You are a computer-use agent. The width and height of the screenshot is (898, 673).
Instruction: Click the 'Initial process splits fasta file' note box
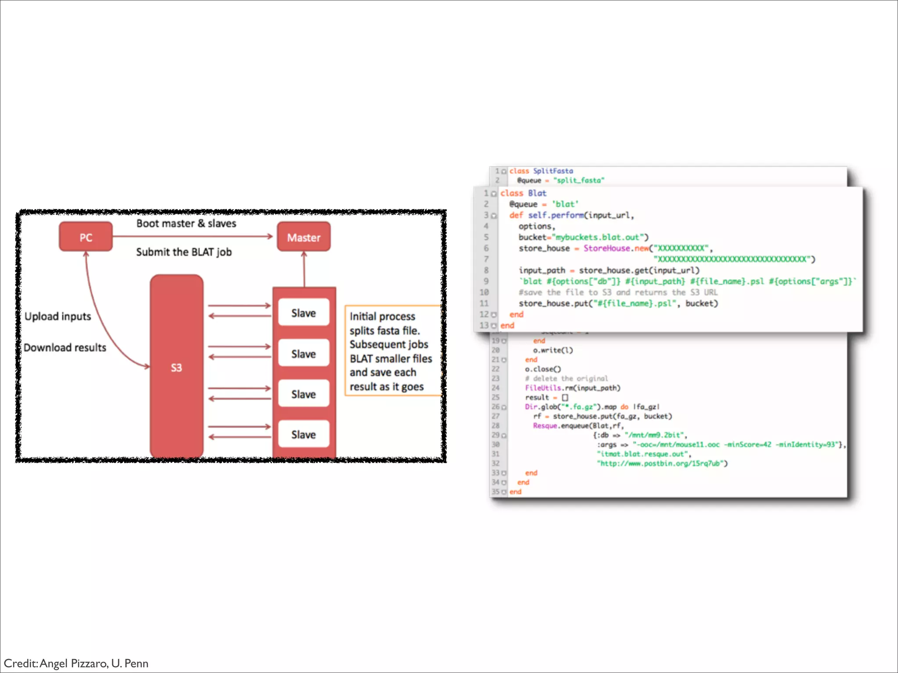tap(392, 351)
